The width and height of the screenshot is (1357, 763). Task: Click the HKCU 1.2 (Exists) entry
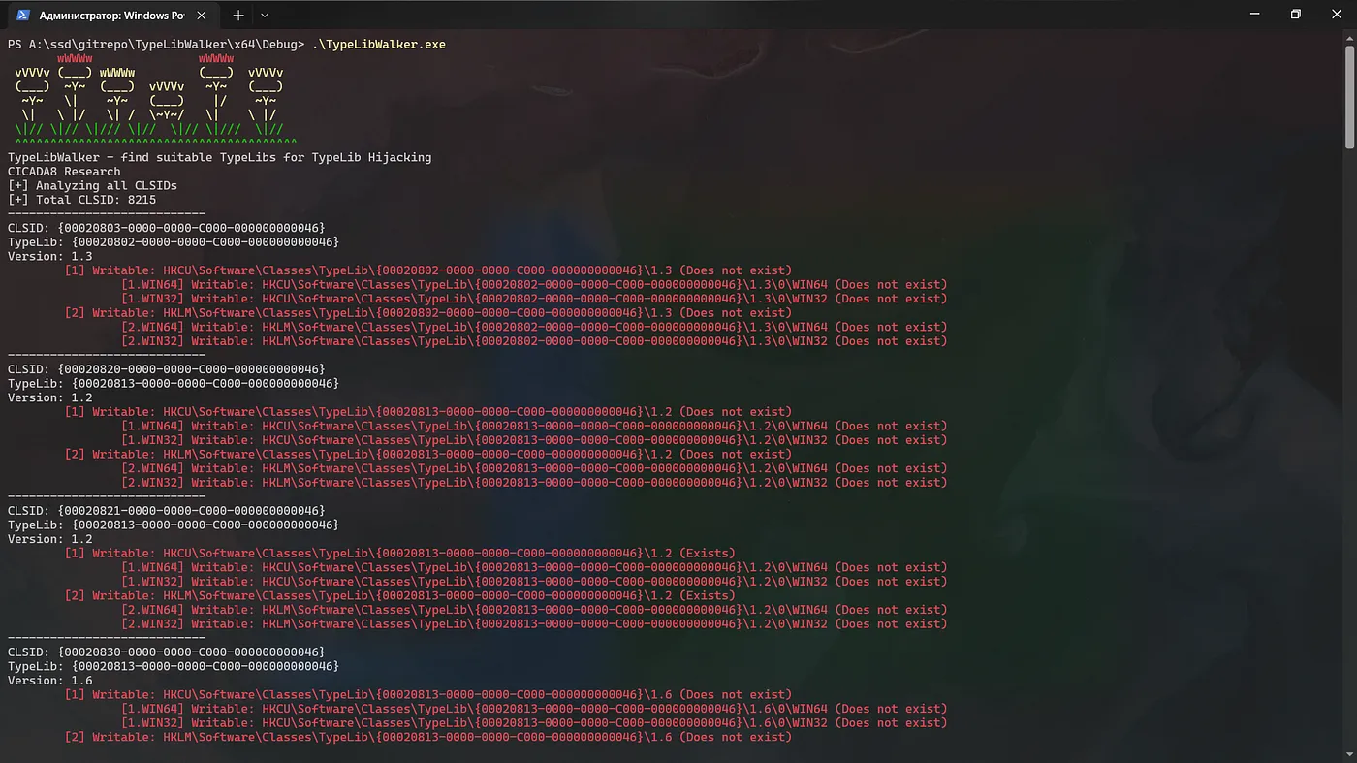(x=399, y=554)
